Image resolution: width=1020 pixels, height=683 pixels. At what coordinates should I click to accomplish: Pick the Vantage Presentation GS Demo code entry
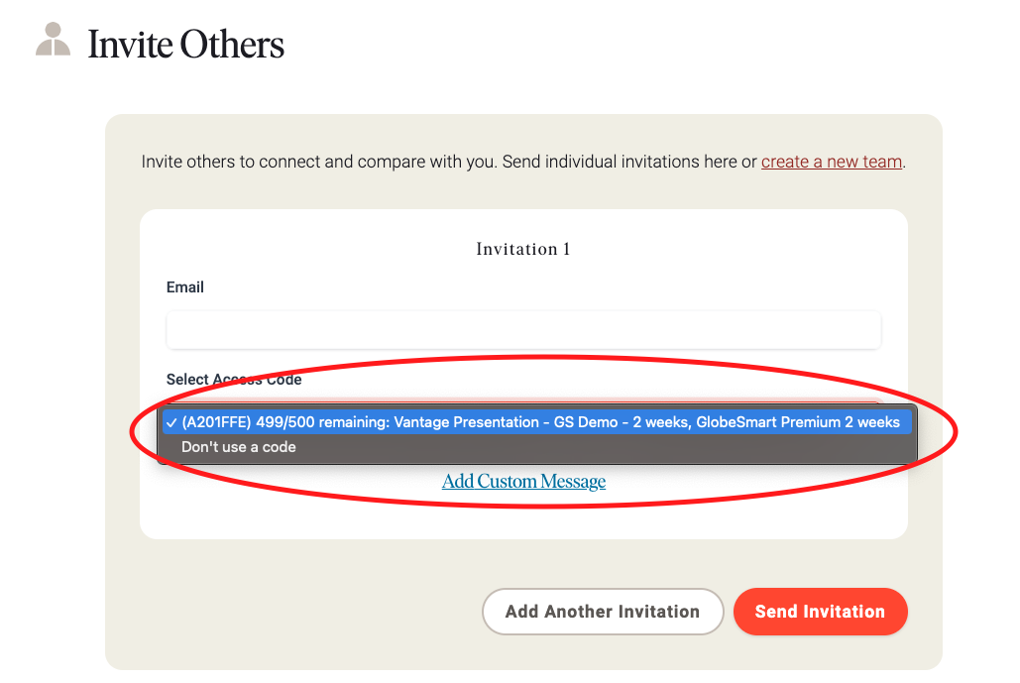(x=541, y=422)
